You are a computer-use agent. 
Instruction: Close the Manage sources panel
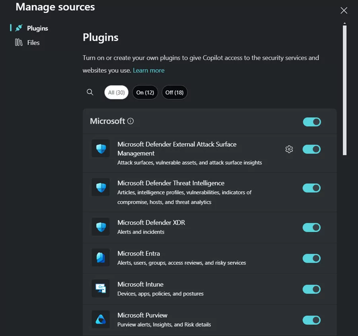(x=344, y=10)
